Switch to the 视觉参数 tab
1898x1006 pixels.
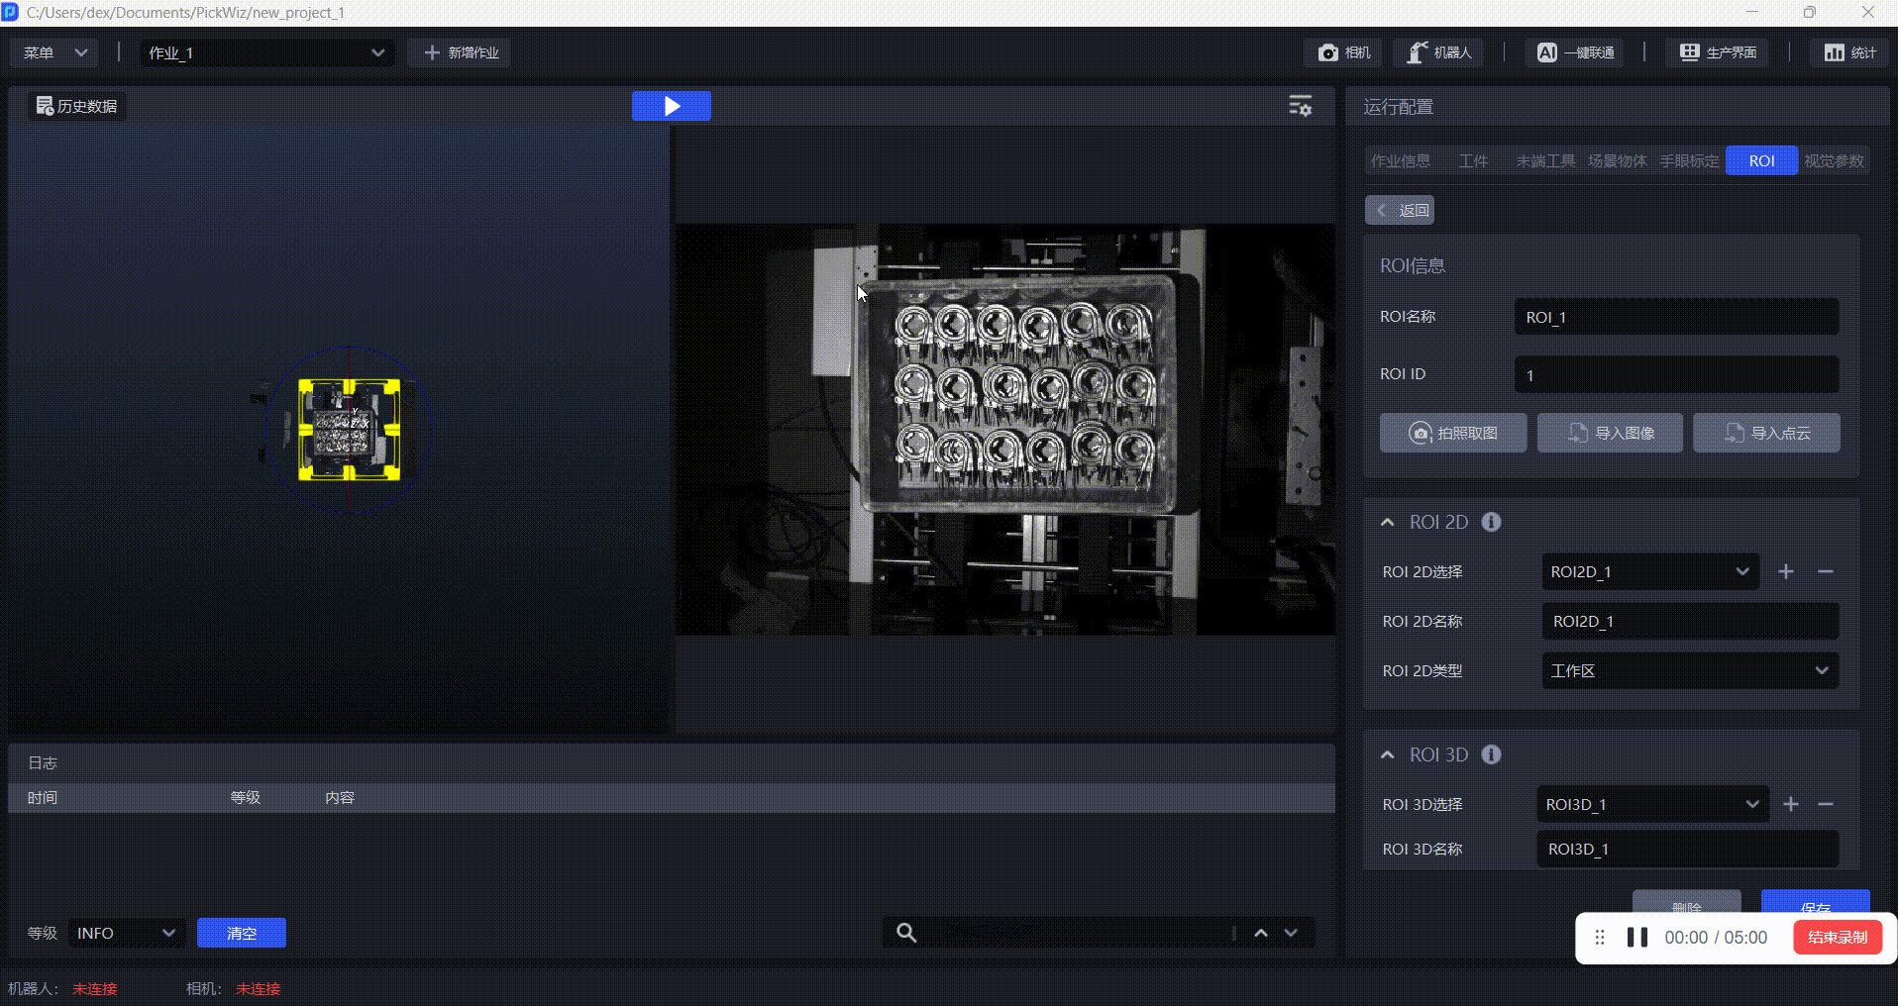tap(1834, 160)
